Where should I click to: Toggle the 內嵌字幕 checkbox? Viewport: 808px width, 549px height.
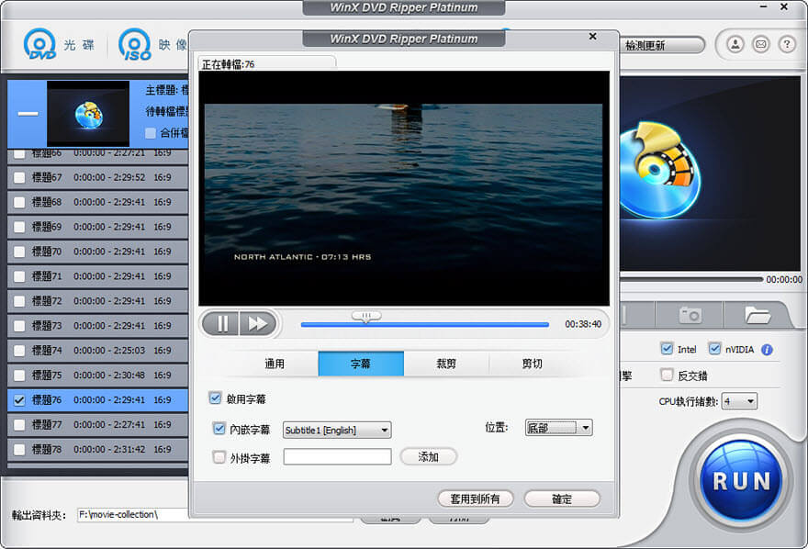click(219, 428)
